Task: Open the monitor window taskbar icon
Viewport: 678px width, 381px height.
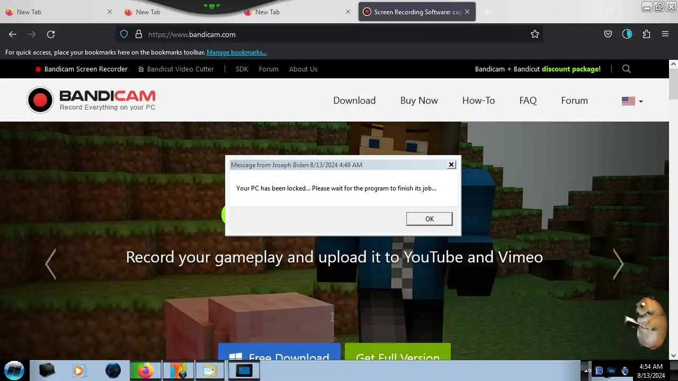Action: (244, 370)
